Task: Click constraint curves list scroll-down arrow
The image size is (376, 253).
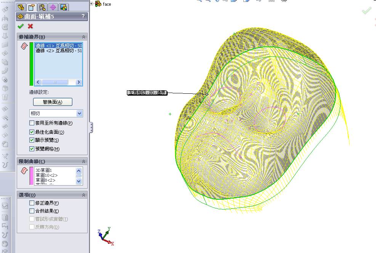Action: [78, 181]
